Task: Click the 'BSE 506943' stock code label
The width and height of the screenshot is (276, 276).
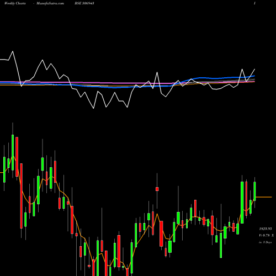Action: [x=84, y=3]
